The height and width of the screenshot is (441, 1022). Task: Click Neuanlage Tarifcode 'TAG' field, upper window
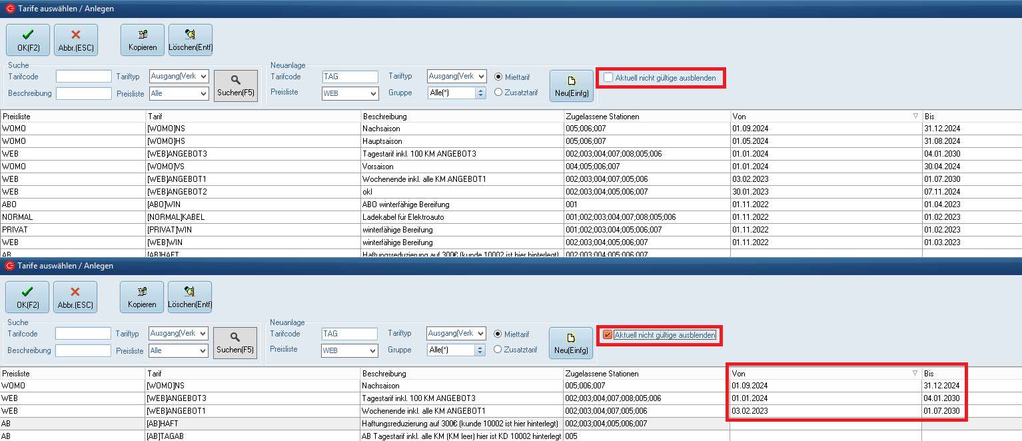350,77
